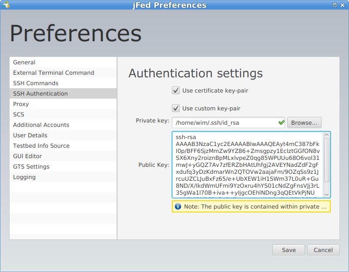Select Additional Accounts entry
Viewport: 349px width, 272px height.
(x=63, y=125)
